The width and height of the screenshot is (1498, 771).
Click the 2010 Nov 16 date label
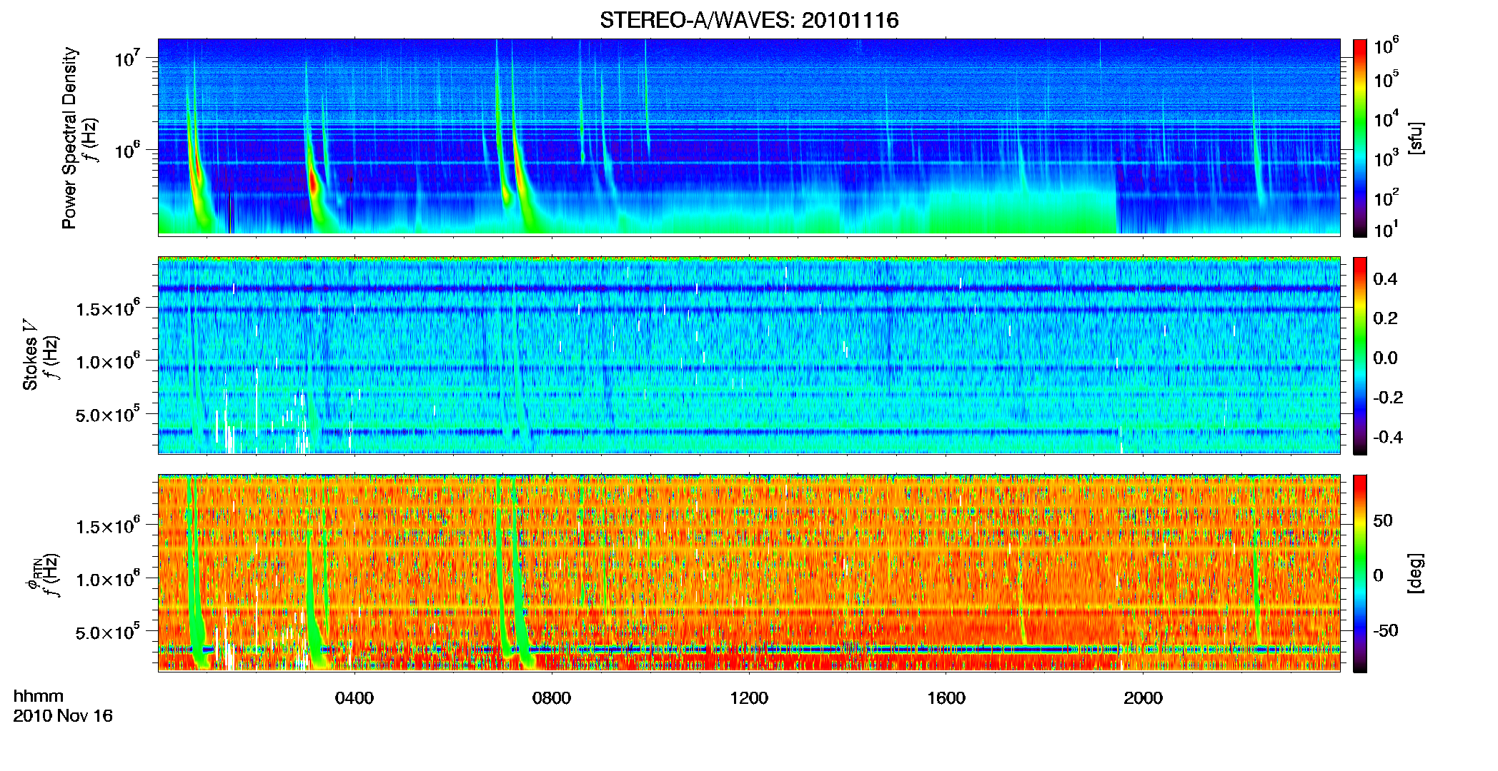pyautogui.click(x=63, y=716)
